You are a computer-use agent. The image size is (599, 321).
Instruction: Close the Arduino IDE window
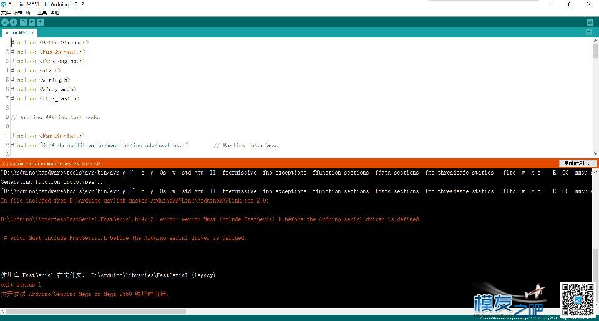coord(588,4)
